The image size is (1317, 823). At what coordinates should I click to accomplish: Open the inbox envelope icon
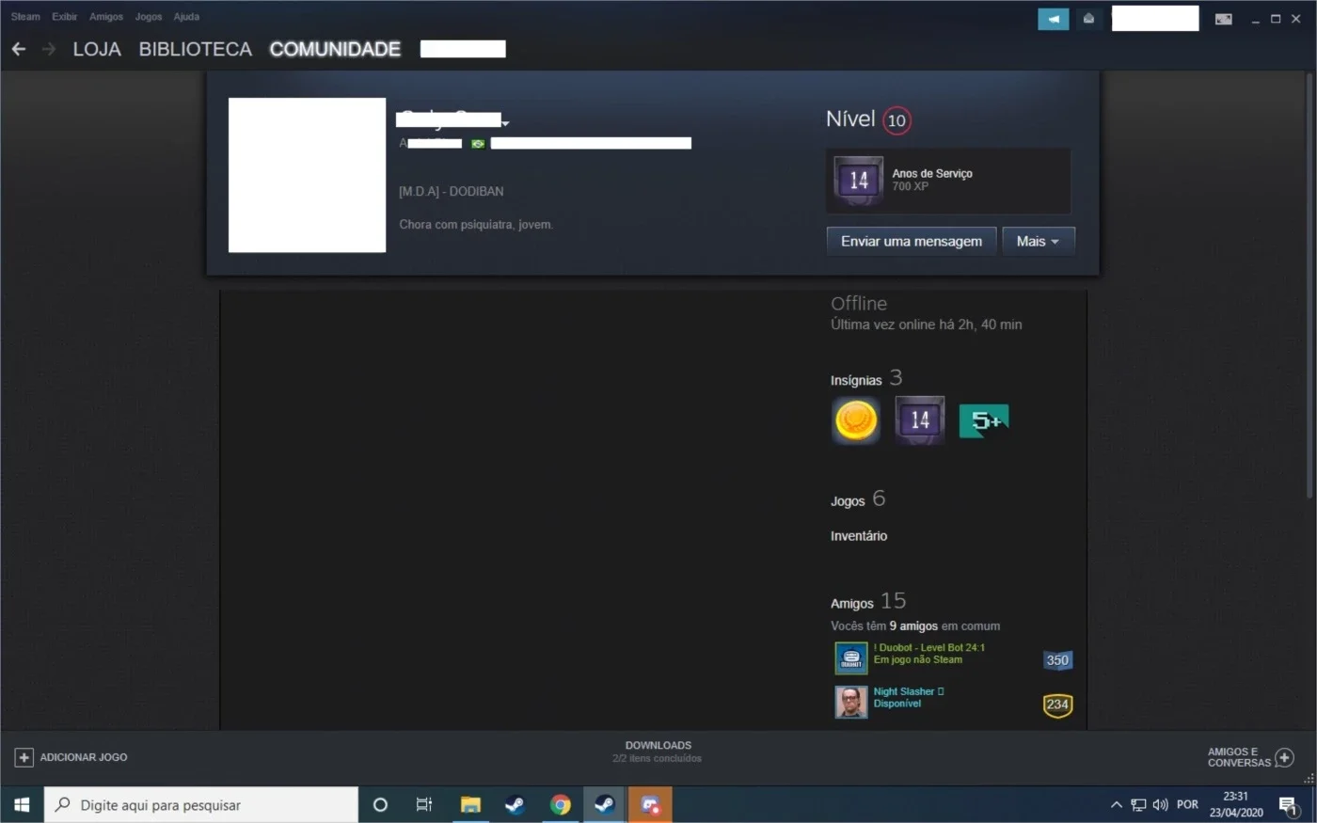tap(1088, 19)
